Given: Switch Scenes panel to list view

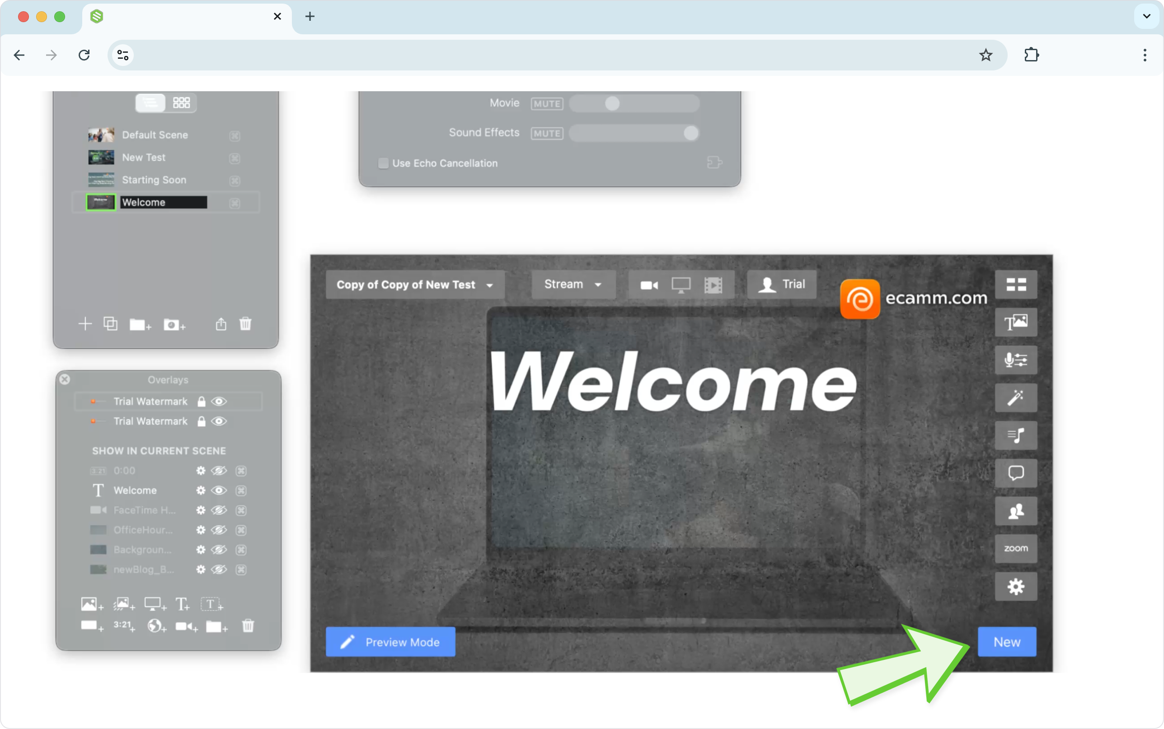Looking at the screenshot, I should point(150,103).
